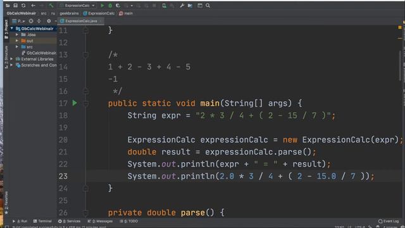This screenshot has width=405, height=228.
Task: Open the Event Log
Action: click(389, 221)
